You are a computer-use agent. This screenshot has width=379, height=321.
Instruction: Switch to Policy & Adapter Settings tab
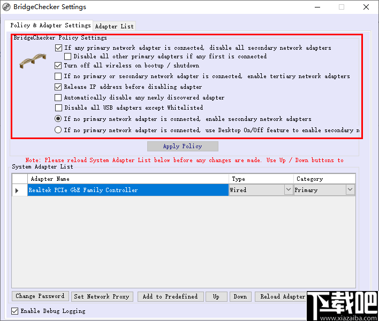click(50, 25)
